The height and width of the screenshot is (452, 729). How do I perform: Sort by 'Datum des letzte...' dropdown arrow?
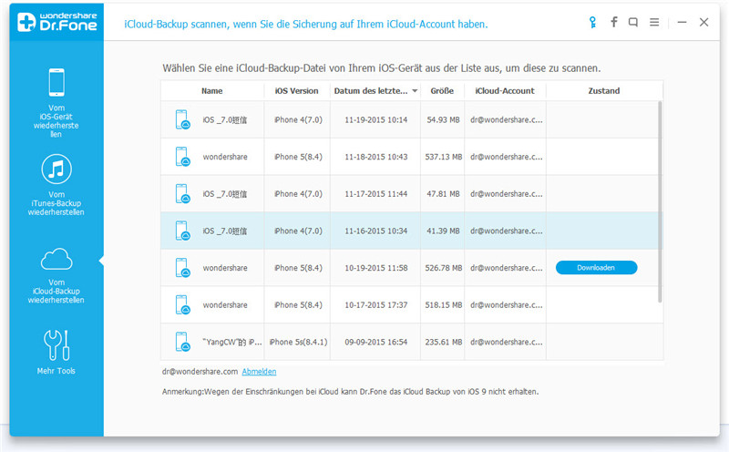tap(415, 91)
